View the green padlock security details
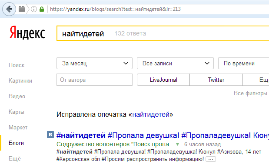 (42, 9)
